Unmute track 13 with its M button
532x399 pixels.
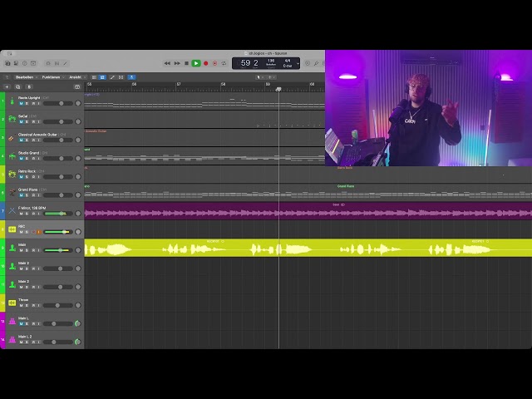tap(21, 323)
